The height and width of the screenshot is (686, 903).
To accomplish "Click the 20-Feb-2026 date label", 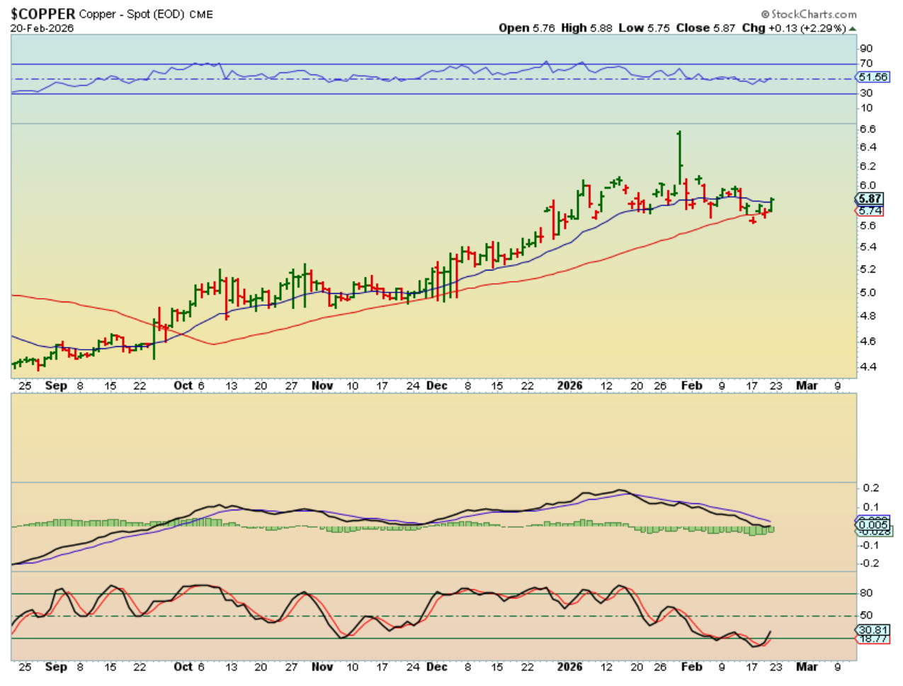I will (42, 28).
